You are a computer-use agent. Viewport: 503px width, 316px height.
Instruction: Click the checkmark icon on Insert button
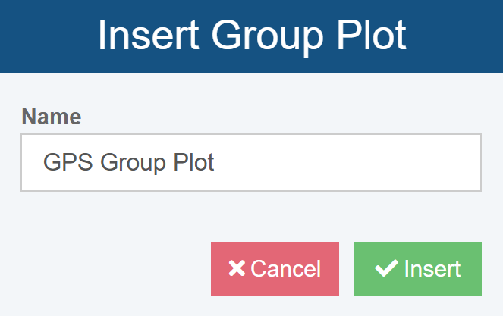pos(386,269)
